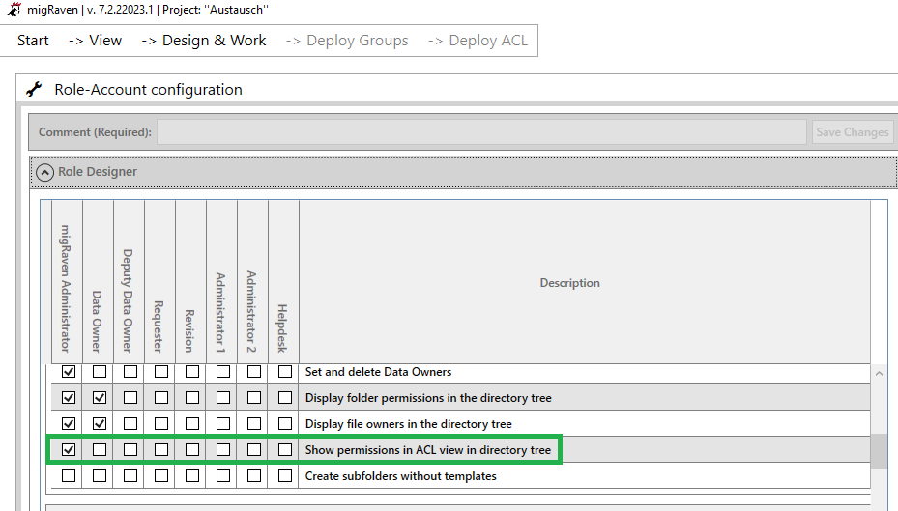Click the scrollbar up arrow in role table
The height and width of the screenshot is (511, 898).
[879, 373]
